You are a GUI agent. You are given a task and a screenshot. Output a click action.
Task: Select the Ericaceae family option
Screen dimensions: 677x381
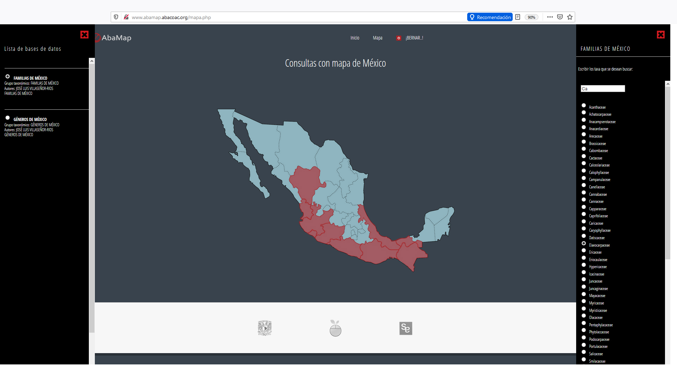click(x=584, y=250)
